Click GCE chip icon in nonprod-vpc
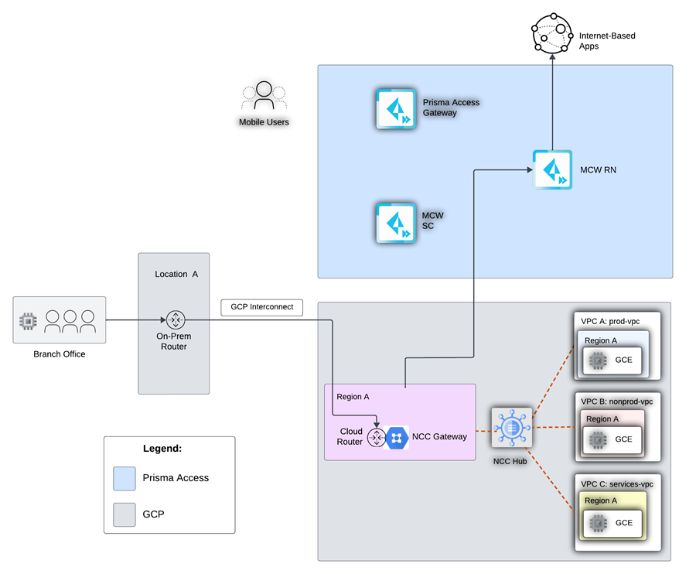The width and height of the screenshot is (696, 574). (x=598, y=440)
